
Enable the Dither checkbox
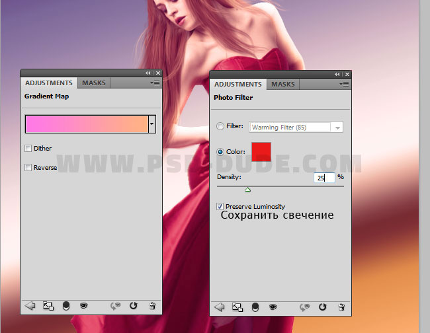coord(28,149)
